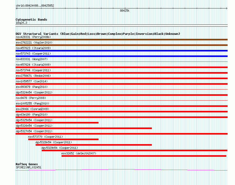Select the red bar under esv1005255
The height and width of the screenshot is (185, 235).
pyautogui.click(x=121, y=106)
